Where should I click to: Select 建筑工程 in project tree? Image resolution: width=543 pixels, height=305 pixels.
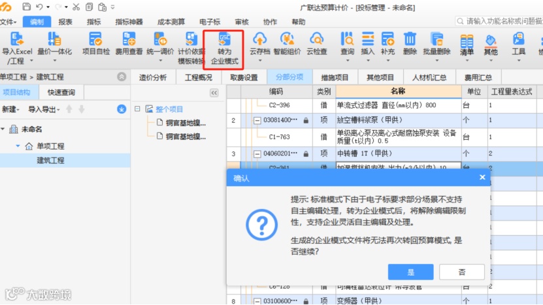pos(50,160)
